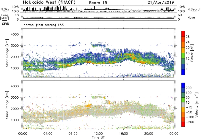The image size is (201, 139).
Task: Click the '50' tick on the velocity colorbar
Action: (187, 98)
